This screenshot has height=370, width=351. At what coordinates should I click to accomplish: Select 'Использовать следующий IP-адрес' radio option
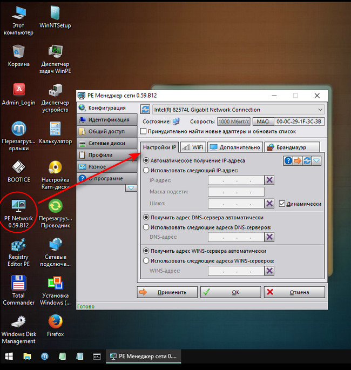[146, 170]
